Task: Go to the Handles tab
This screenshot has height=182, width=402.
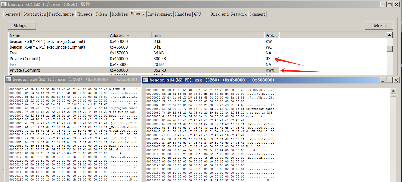Action: click(183, 14)
